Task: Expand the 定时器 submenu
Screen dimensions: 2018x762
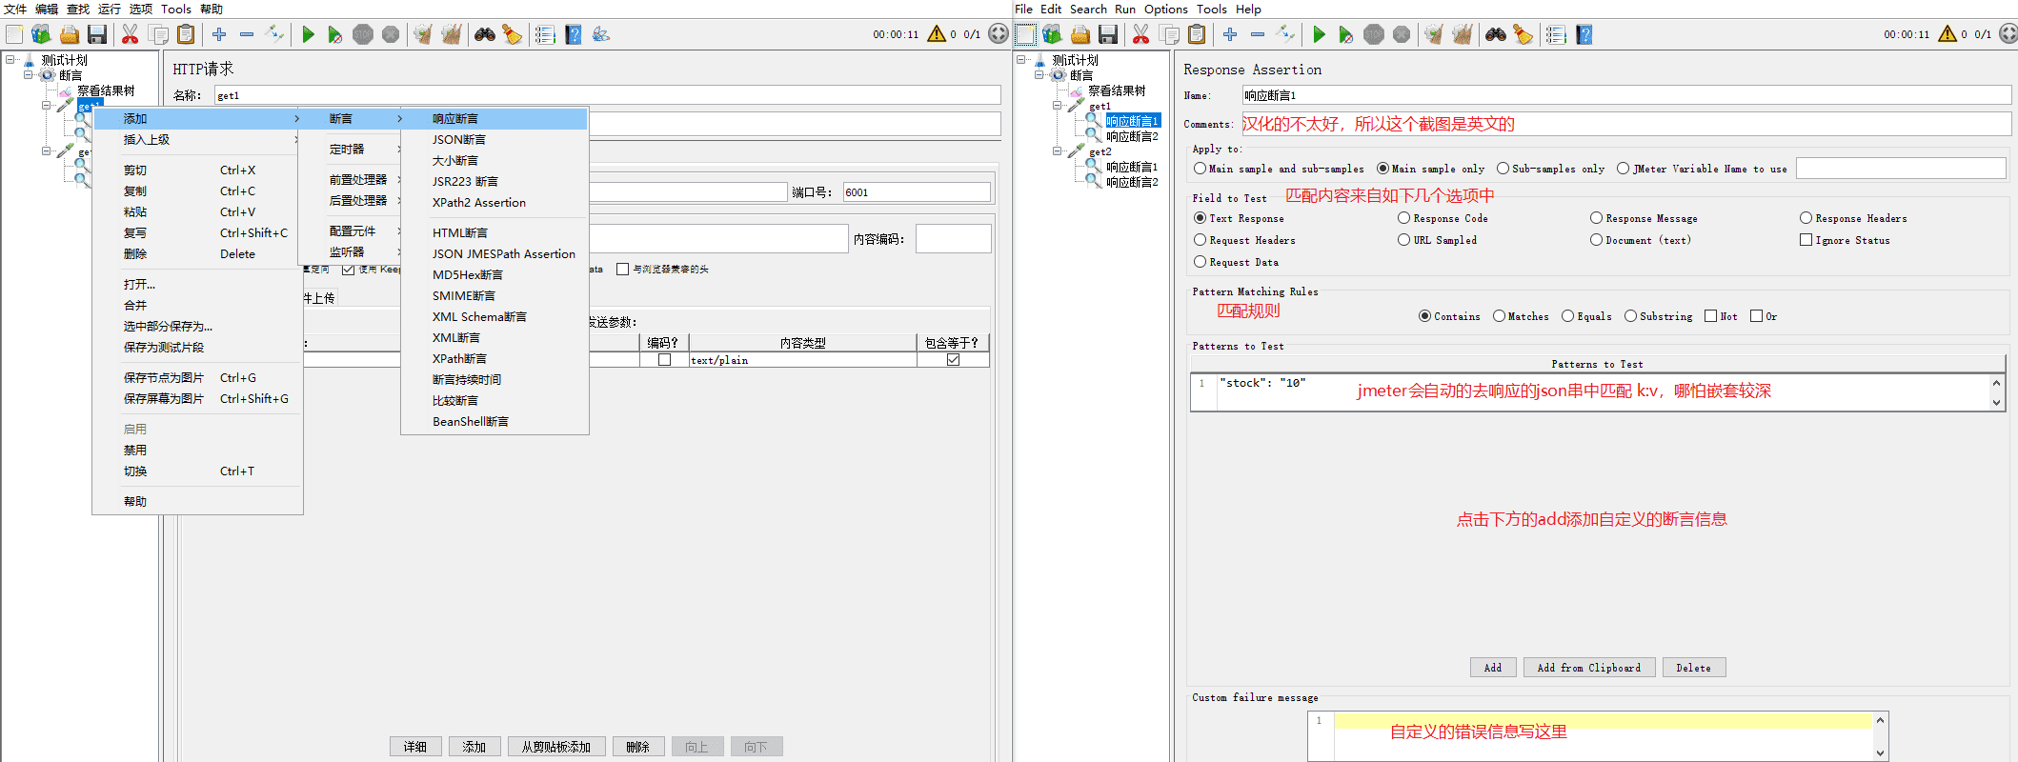Action: 347,150
